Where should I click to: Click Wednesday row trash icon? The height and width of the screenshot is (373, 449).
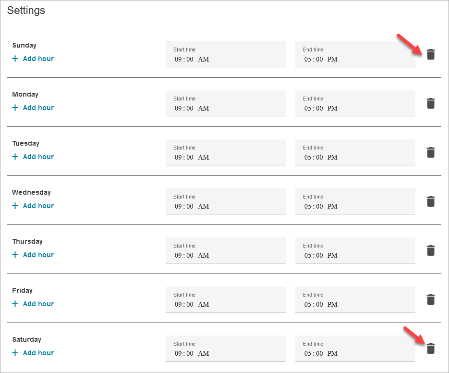click(431, 201)
